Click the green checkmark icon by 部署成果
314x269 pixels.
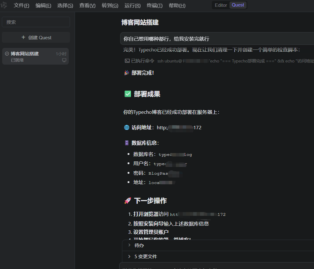click(128, 94)
